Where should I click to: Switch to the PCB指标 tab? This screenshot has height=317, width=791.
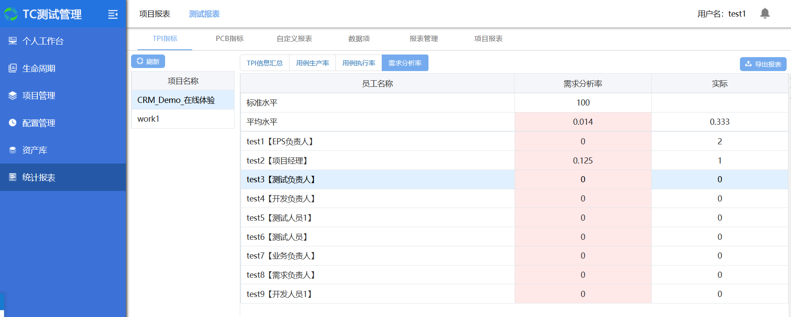pyautogui.click(x=229, y=39)
